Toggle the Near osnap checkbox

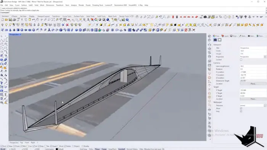pyautogui.click(x=8, y=146)
